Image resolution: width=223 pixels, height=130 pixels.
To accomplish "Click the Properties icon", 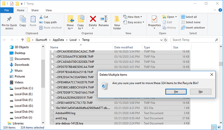I will pyautogui.click(x=154, y=19).
